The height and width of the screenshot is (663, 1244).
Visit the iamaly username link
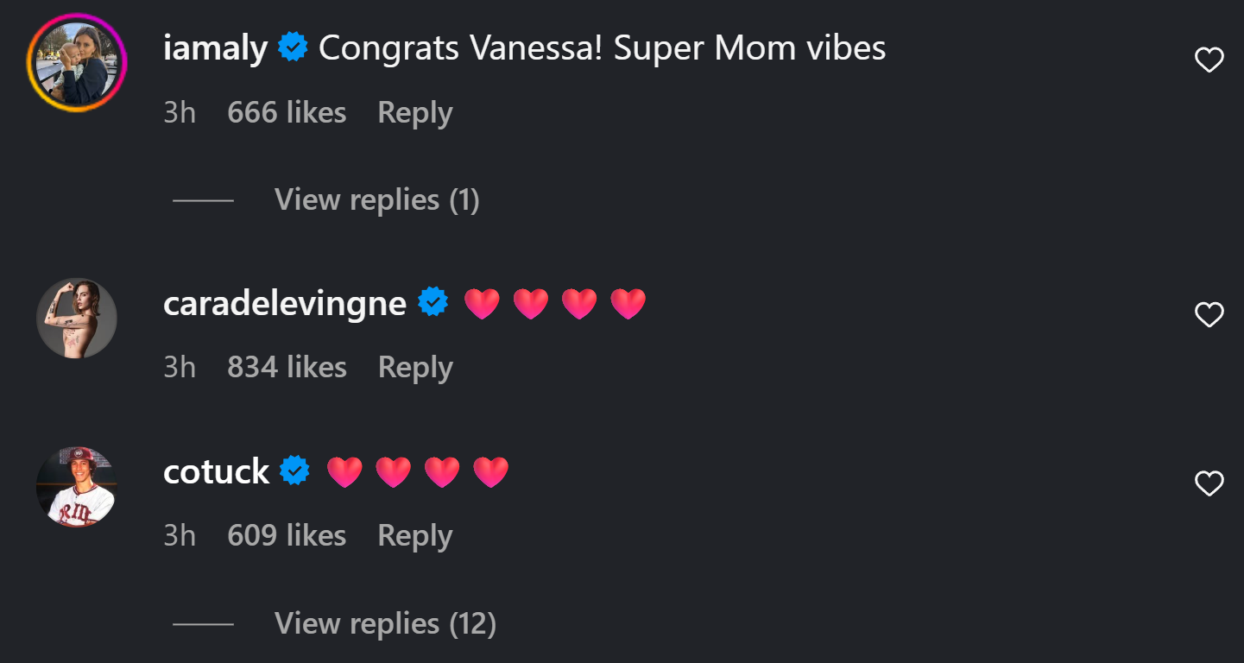click(x=215, y=48)
